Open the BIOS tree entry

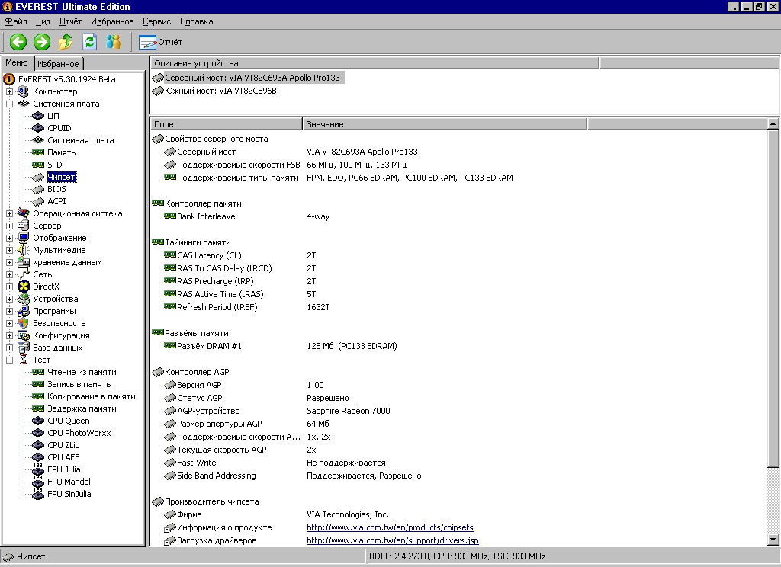coord(56,189)
